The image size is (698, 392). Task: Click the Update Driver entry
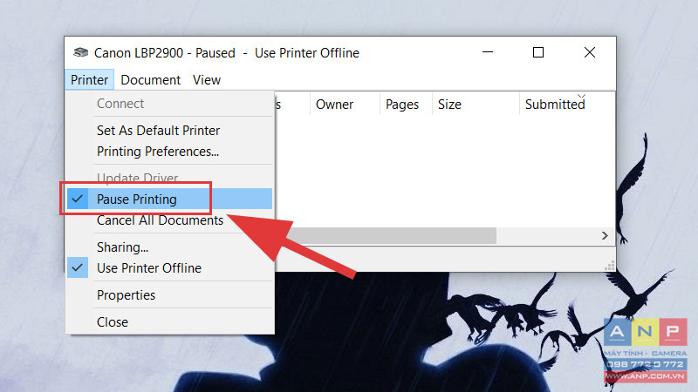(x=169, y=178)
